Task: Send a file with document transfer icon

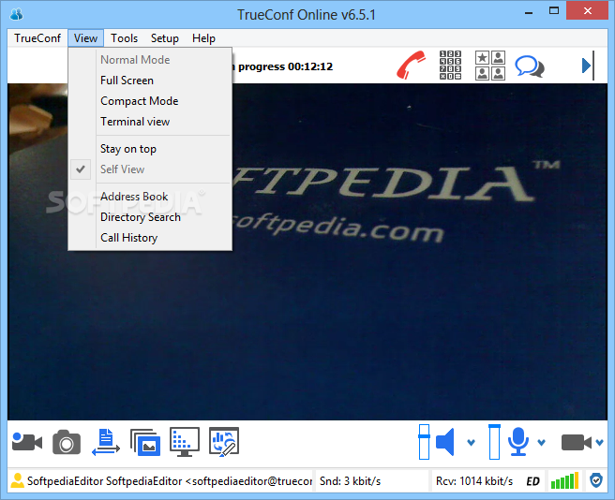Action: [x=106, y=442]
